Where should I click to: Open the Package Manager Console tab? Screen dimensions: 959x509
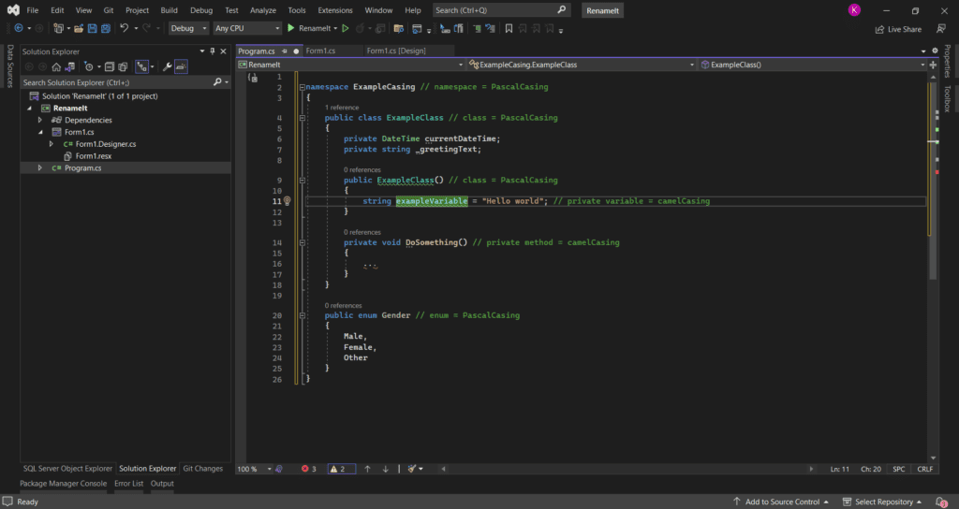[63, 484]
